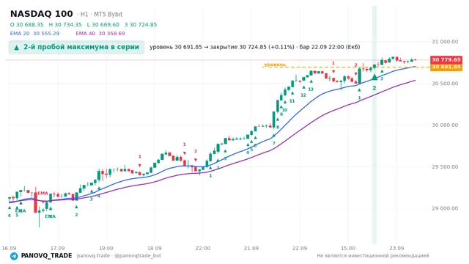Viewport: 469px width, 264px height.
Task: Click the 22:00 label on the time axis
Action: pos(203,248)
